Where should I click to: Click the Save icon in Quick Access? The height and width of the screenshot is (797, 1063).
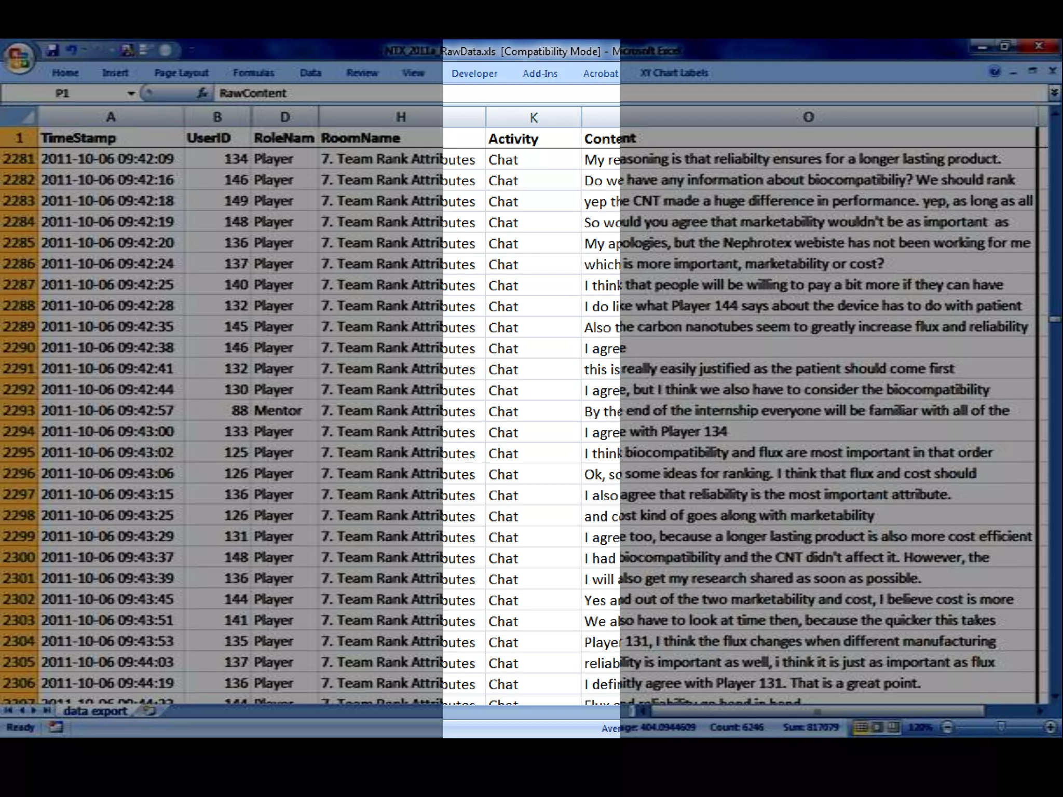point(52,50)
